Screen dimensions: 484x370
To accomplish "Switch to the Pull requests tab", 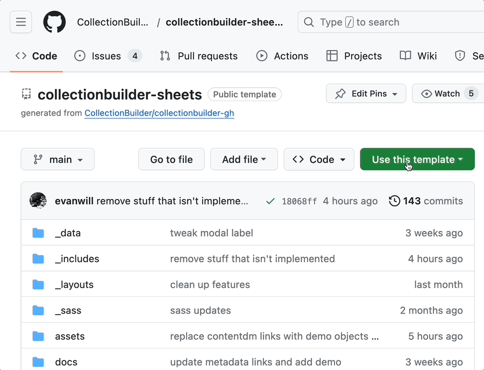I will pos(199,56).
